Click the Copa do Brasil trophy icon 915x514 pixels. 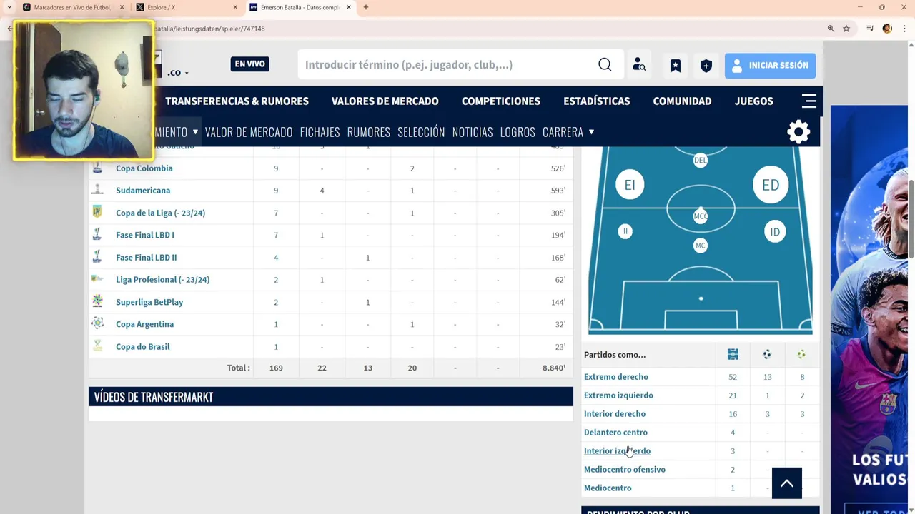(x=97, y=346)
